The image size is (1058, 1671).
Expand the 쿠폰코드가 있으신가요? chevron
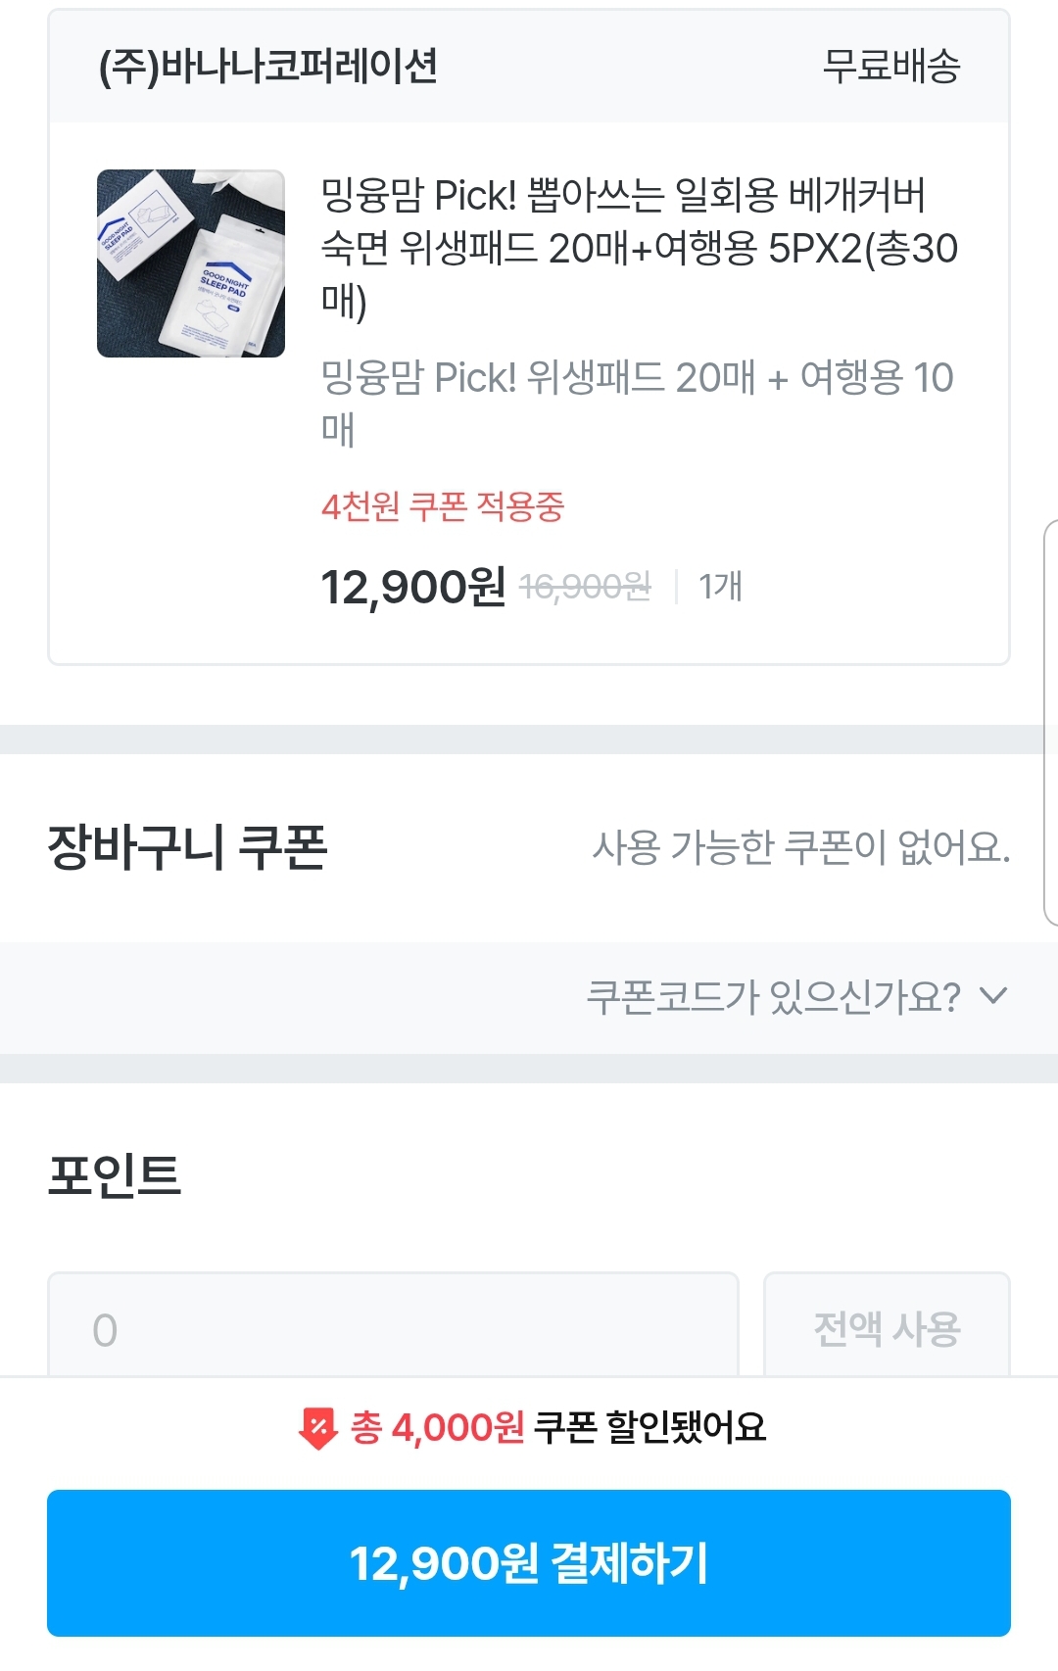point(993,996)
